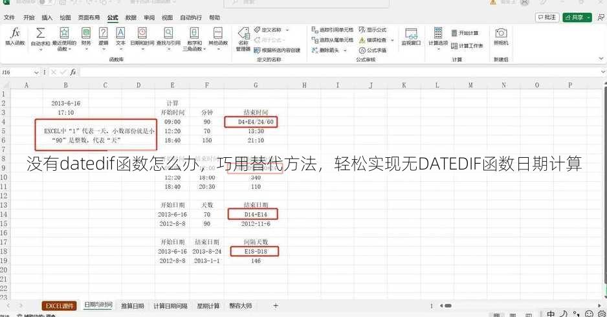Click the 自动求和 sigma icon
607x317 pixels.
coord(40,32)
